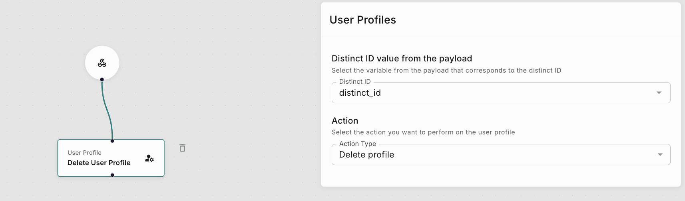Click the User Profiles panel heading
The image size is (685, 201).
click(x=362, y=20)
